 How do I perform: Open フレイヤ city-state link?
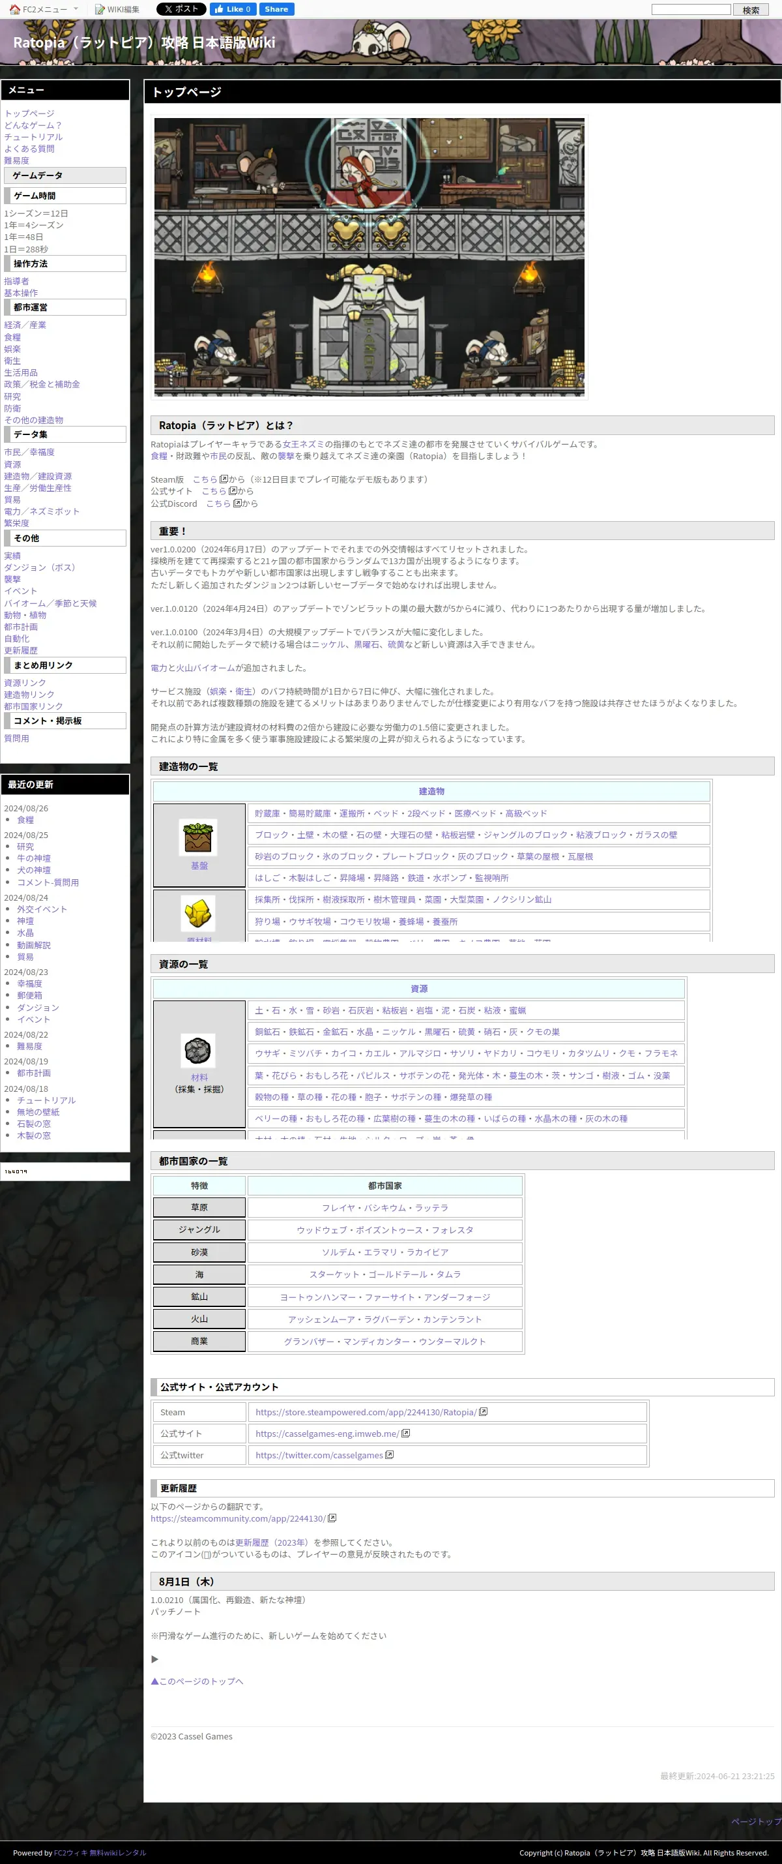click(338, 1208)
